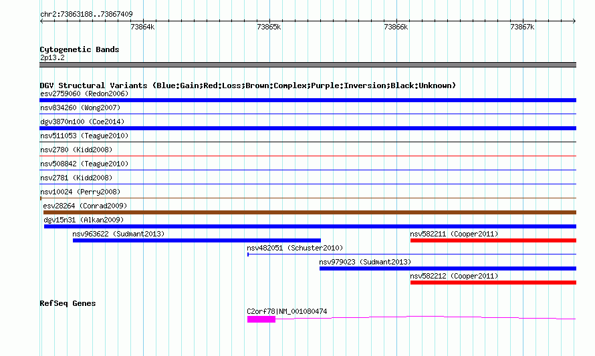Open variant label nsv2781 (Kidd2008)
Image resolution: width=595 pixels, height=356 pixels.
point(76,178)
